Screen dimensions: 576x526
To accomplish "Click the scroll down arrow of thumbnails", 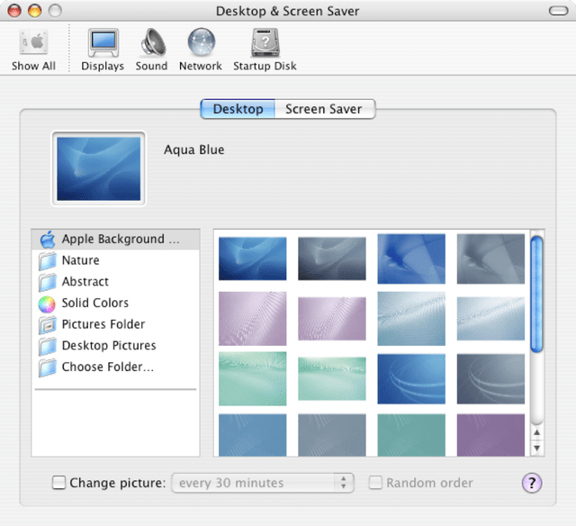I will coord(537,448).
